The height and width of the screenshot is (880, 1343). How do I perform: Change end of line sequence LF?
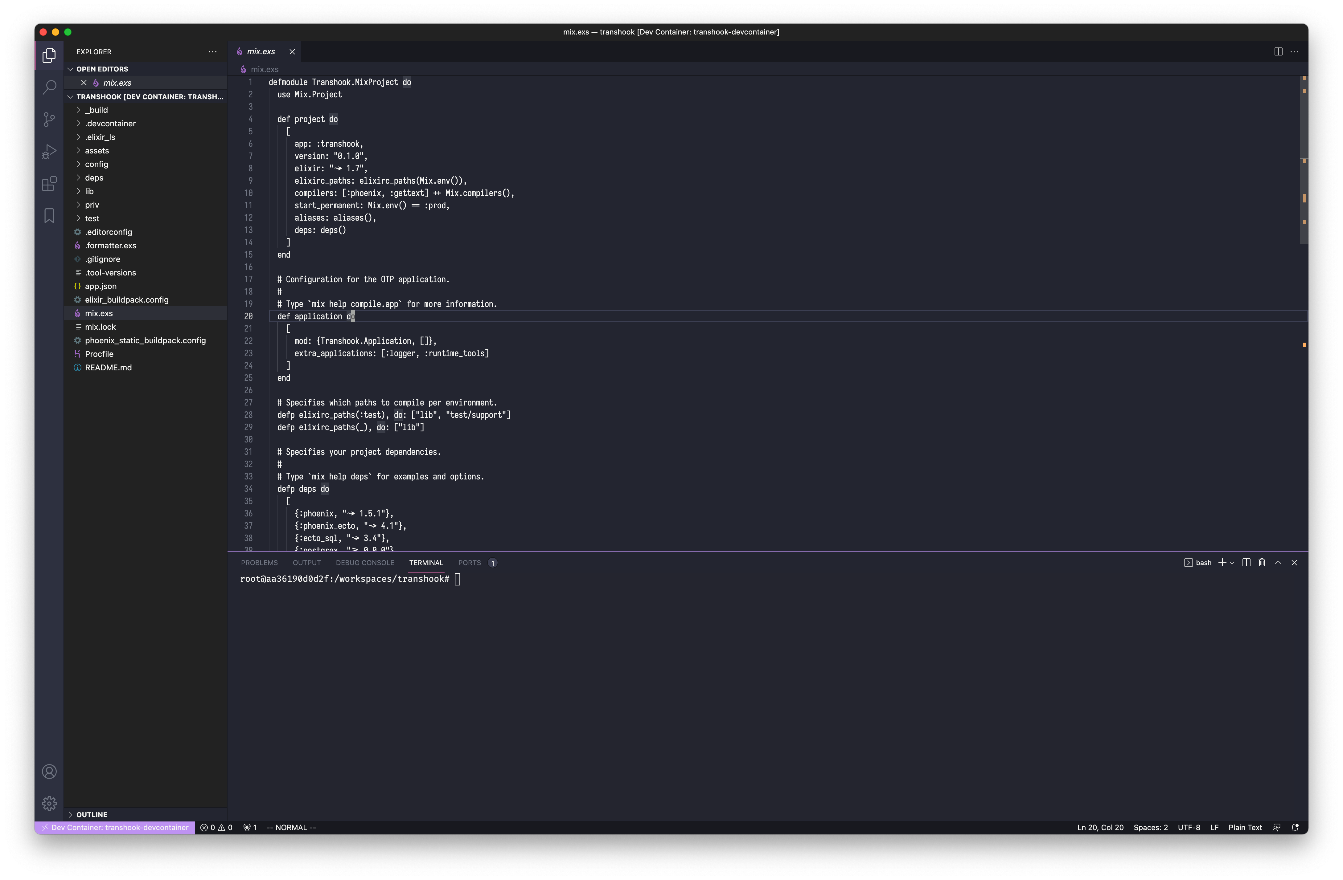tap(1214, 828)
